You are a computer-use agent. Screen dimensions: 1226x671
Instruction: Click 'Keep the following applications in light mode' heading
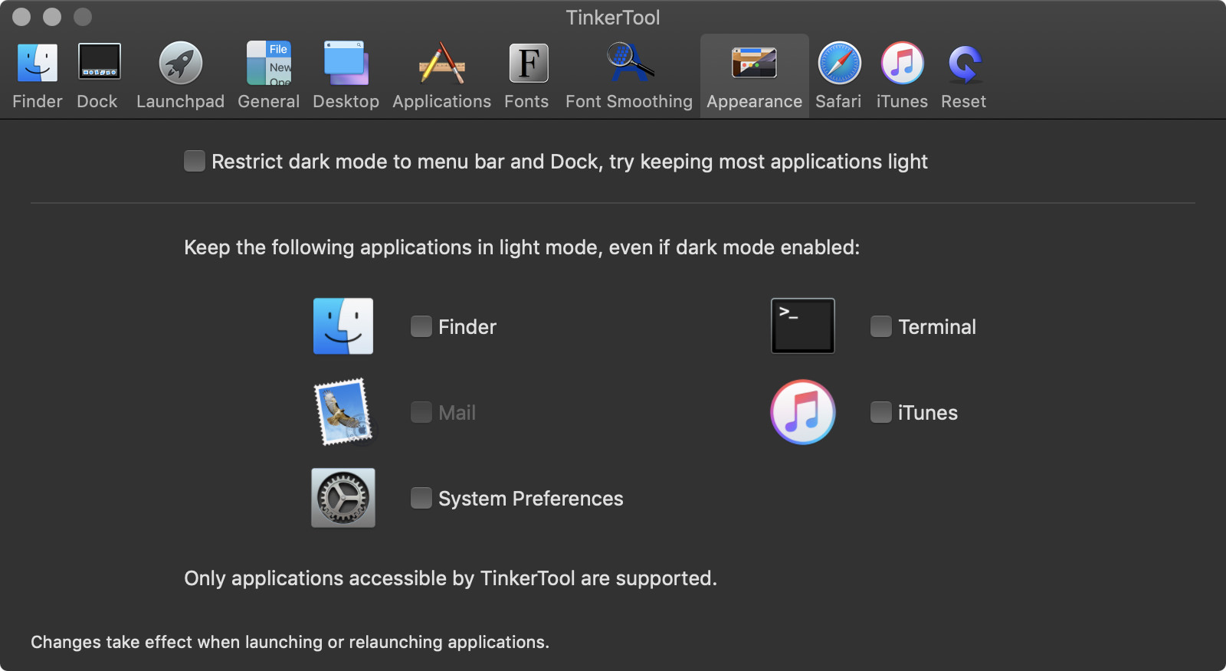point(522,247)
